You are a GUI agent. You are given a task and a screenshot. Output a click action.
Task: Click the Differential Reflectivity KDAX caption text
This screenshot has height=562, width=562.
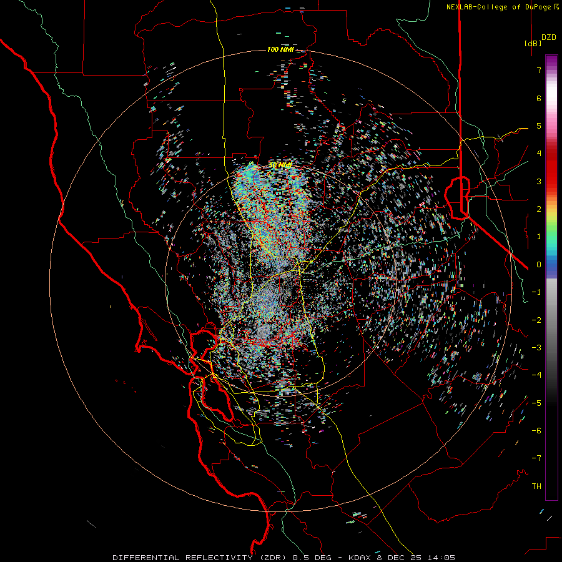(x=284, y=558)
